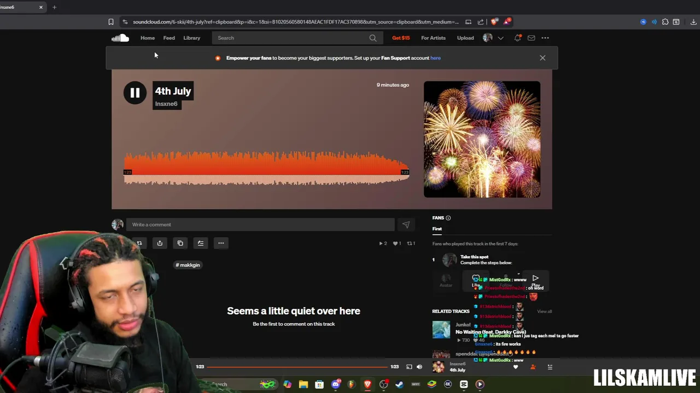Send the comment with arrow button
Screen dimensions: 700x393
pos(406,224)
